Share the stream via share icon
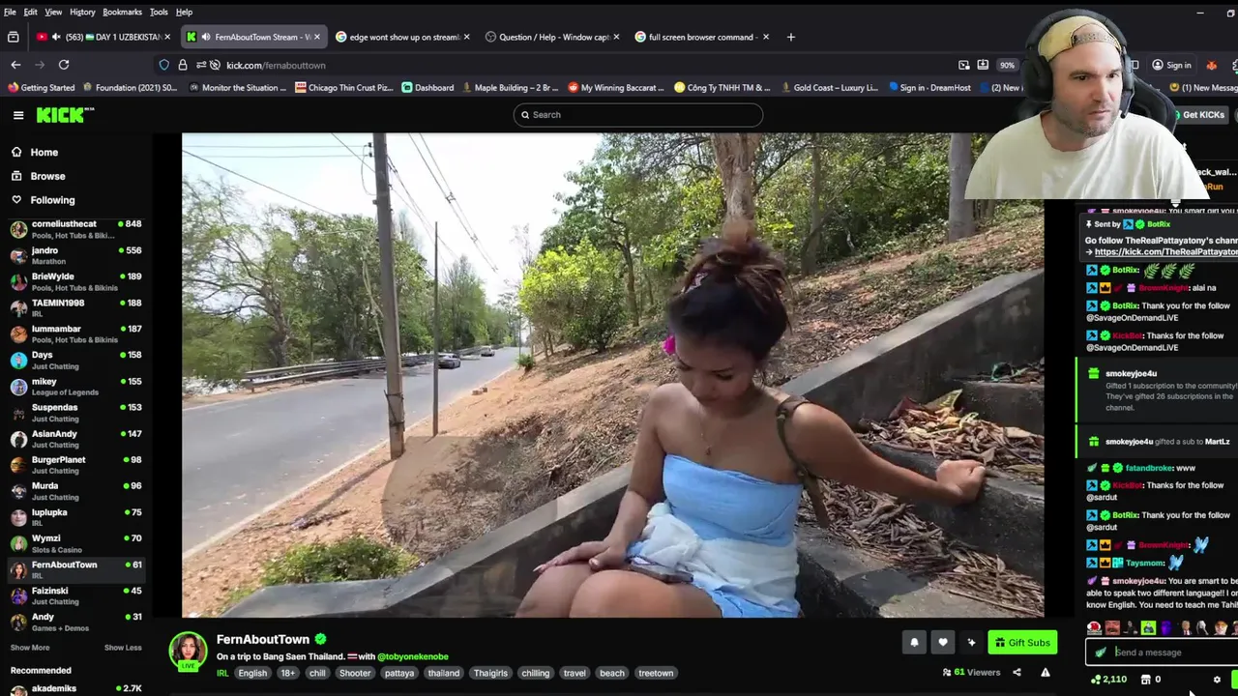Image resolution: width=1238 pixels, height=696 pixels. pyautogui.click(x=1017, y=673)
